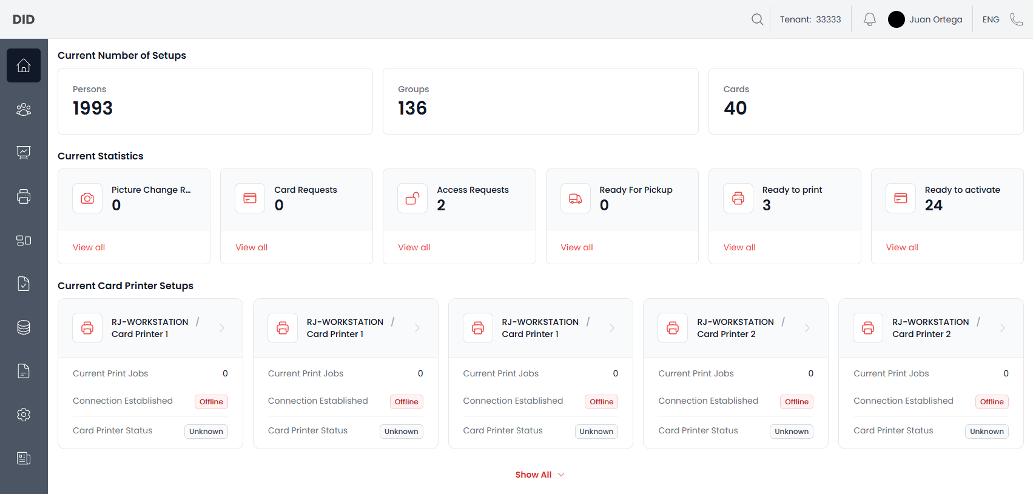View all Ready to activate items
The width and height of the screenshot is (1033, 494).
902,247
